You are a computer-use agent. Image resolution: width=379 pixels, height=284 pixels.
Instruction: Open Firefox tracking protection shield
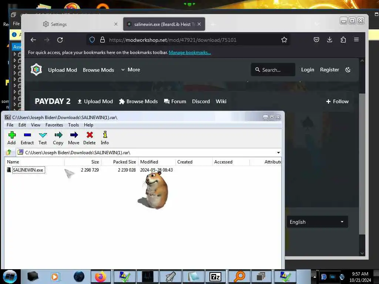pos(92,40)
